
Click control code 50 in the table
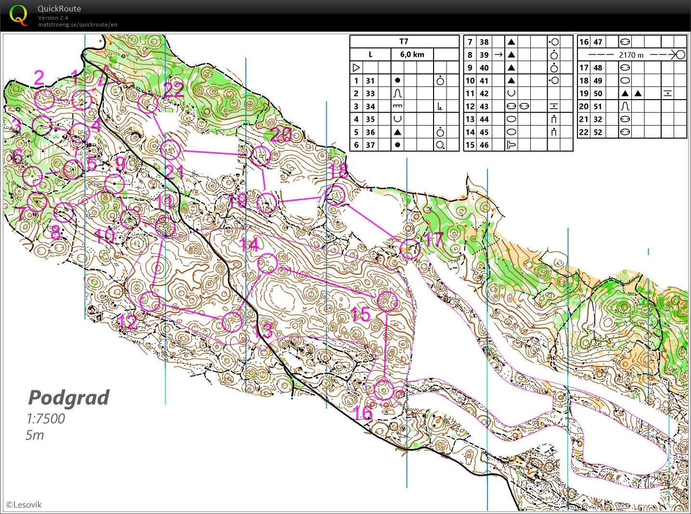click(598, 93)
